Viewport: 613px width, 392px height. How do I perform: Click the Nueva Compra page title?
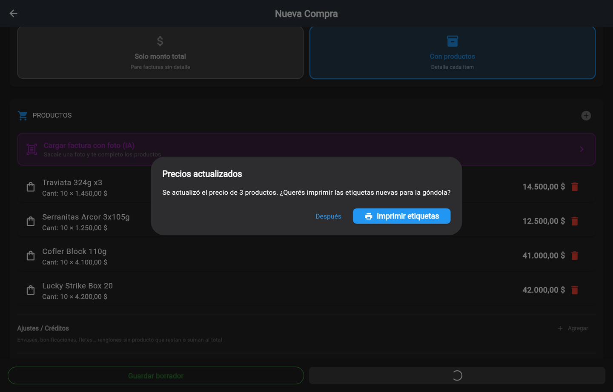point(306,14)
